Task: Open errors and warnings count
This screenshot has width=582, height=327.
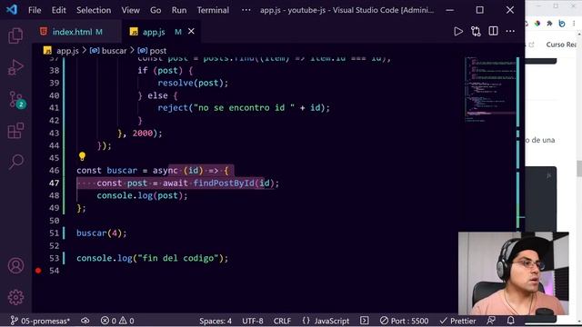Action: click(117, 321)
